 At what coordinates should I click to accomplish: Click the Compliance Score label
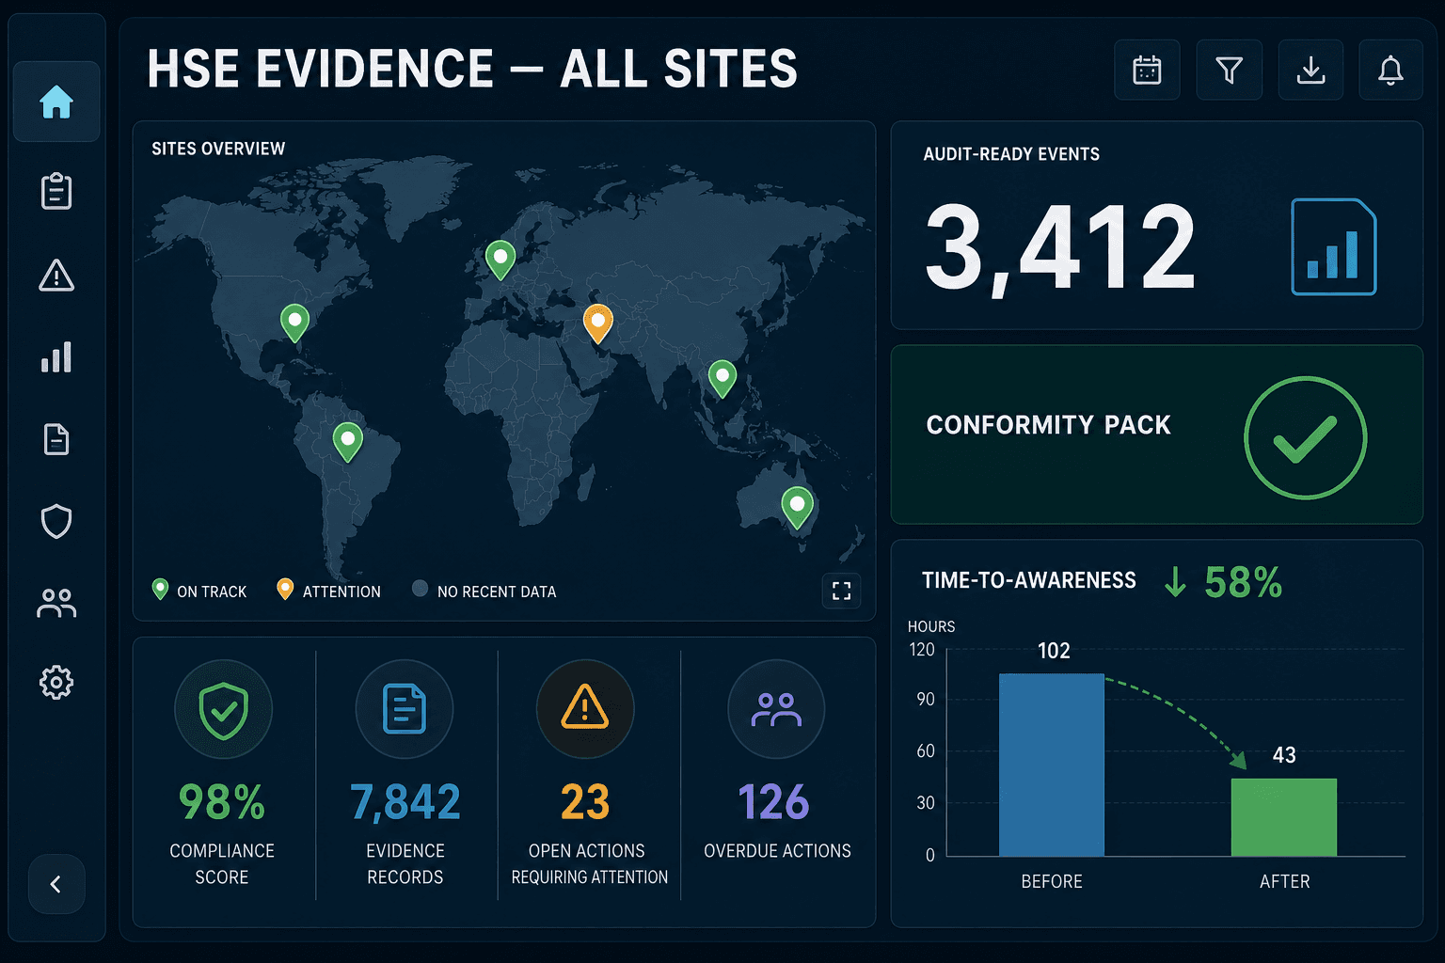point(222,863)
